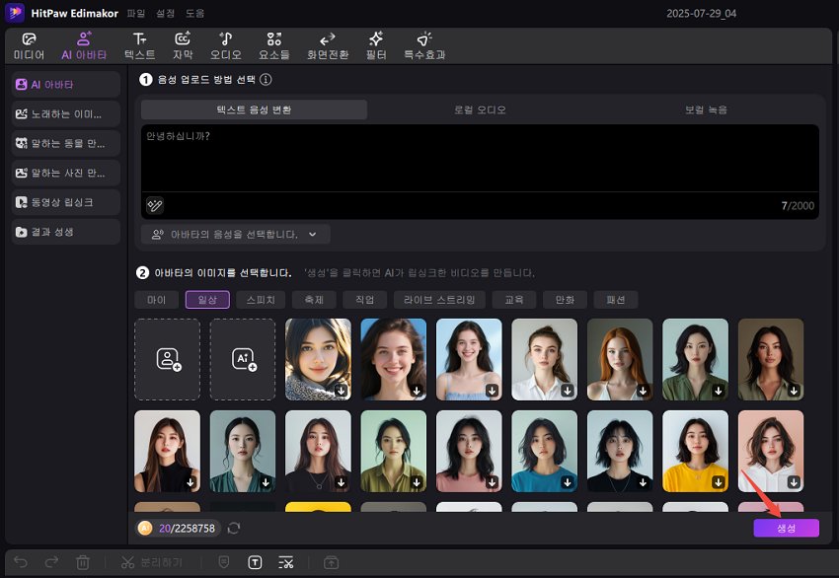Open the 미디어 media panel
The height and width of the screenshot is (578, 839).
[x=29, y=46]
